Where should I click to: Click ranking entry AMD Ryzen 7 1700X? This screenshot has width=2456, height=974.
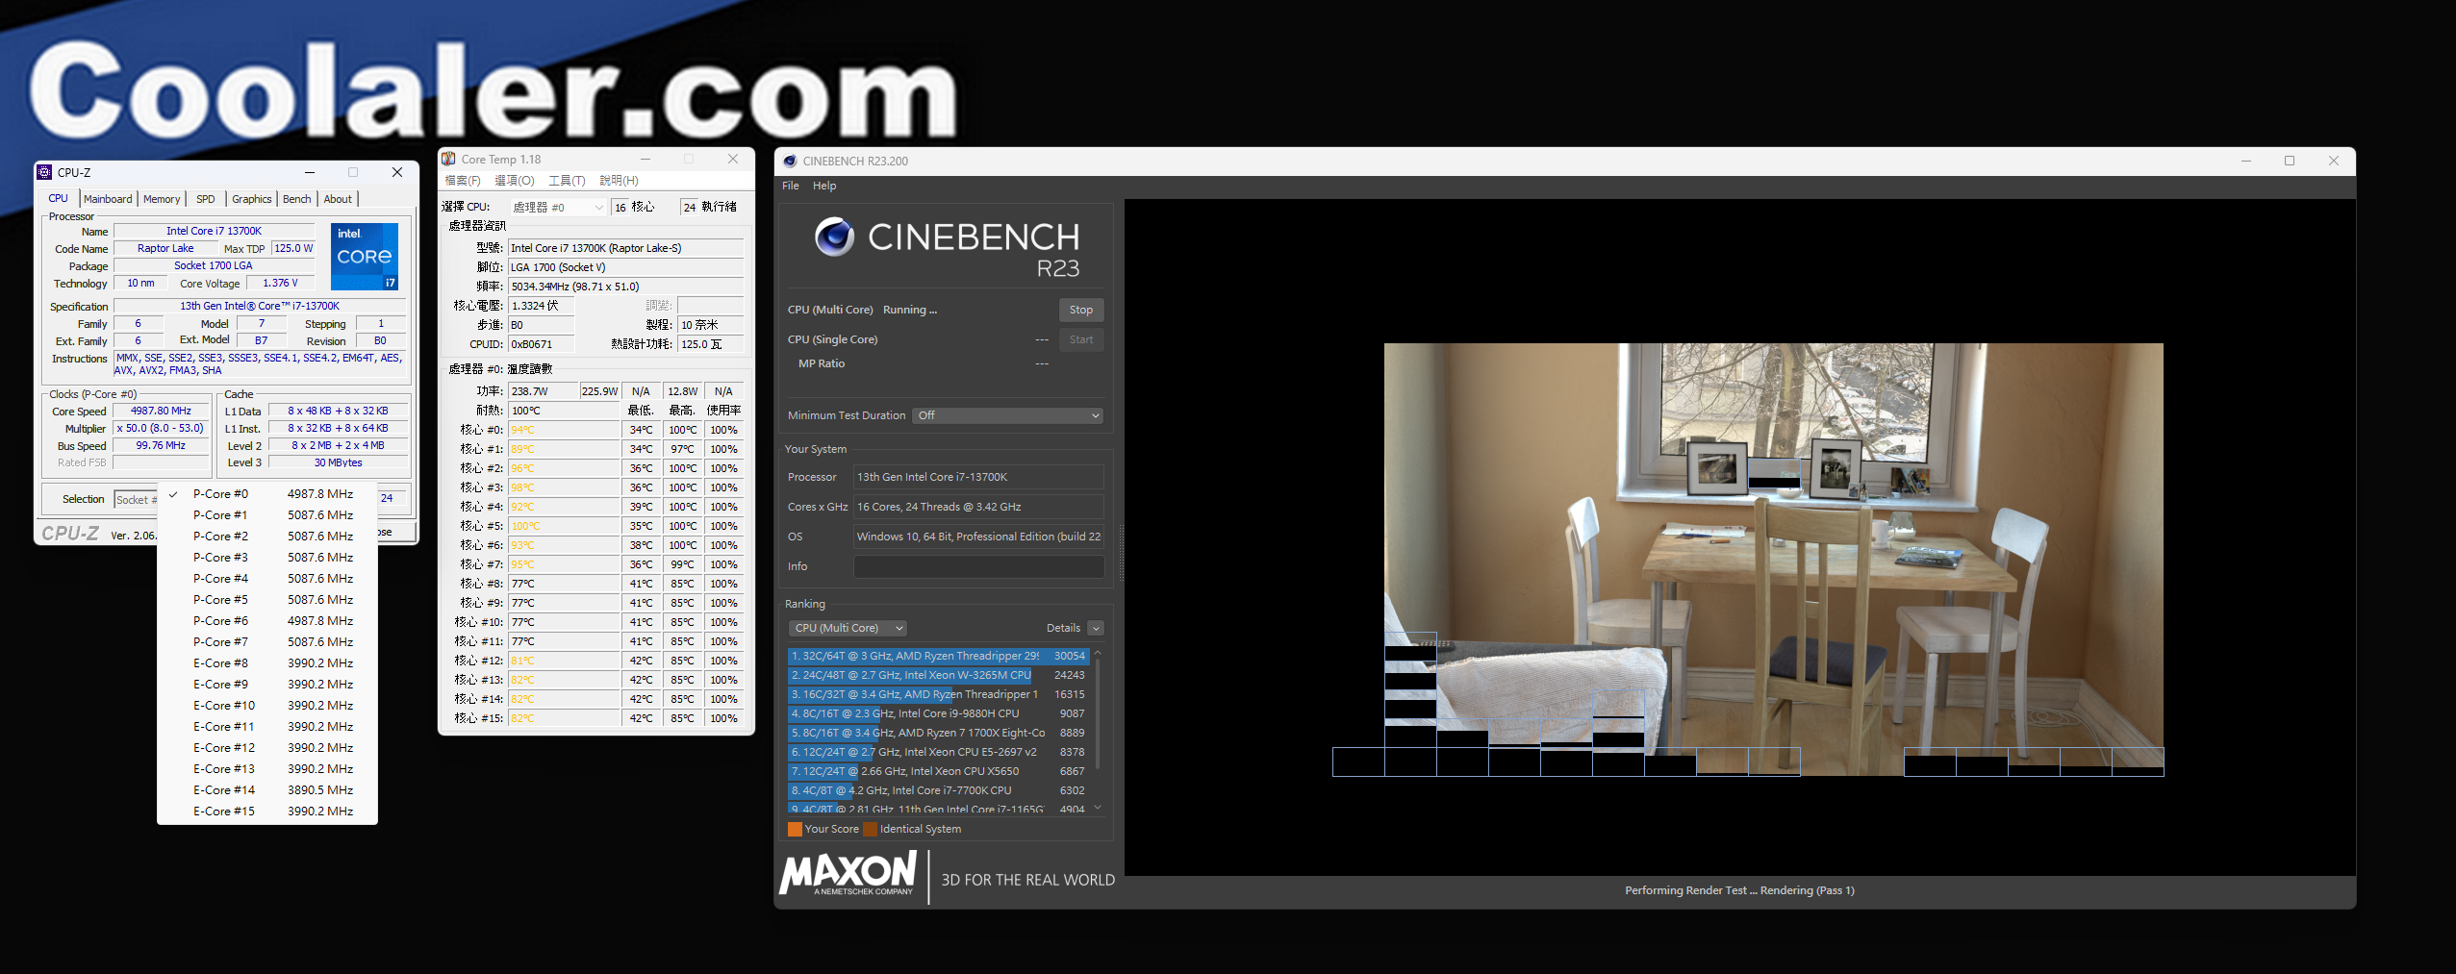[x=938, y=733]
